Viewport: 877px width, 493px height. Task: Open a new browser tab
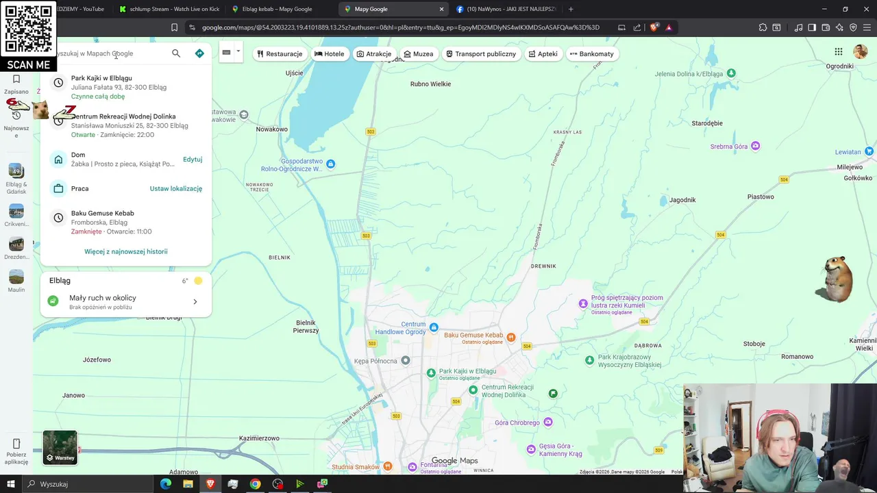(571, 9)
